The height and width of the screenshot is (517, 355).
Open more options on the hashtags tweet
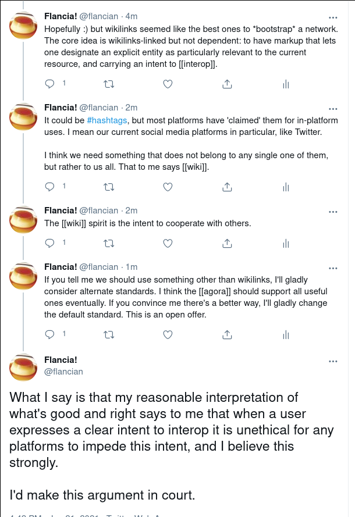coord(333,109)
